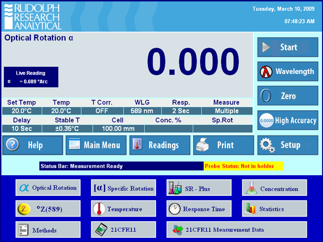Choose Specific Rotation measurement mode

(x=124, y=188)
